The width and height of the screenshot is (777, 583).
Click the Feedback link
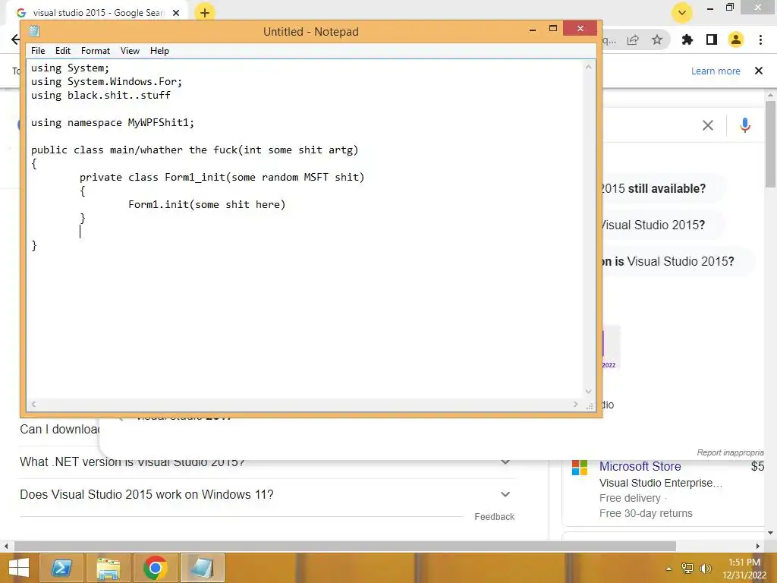[494, 516]
